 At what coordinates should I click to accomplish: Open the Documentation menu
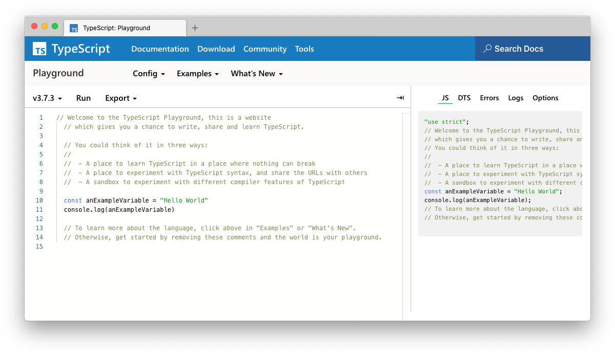(x=160, y=49)
